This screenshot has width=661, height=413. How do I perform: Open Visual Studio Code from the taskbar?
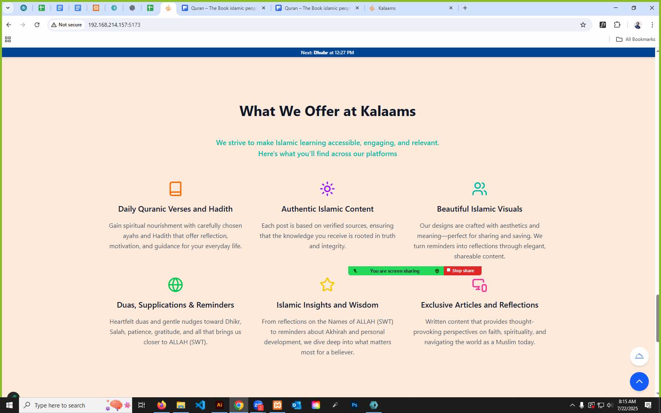[x=200, y=405]
